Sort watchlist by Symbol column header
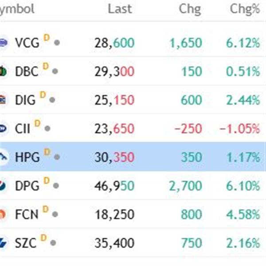The image size is (266, 266). 17,9
